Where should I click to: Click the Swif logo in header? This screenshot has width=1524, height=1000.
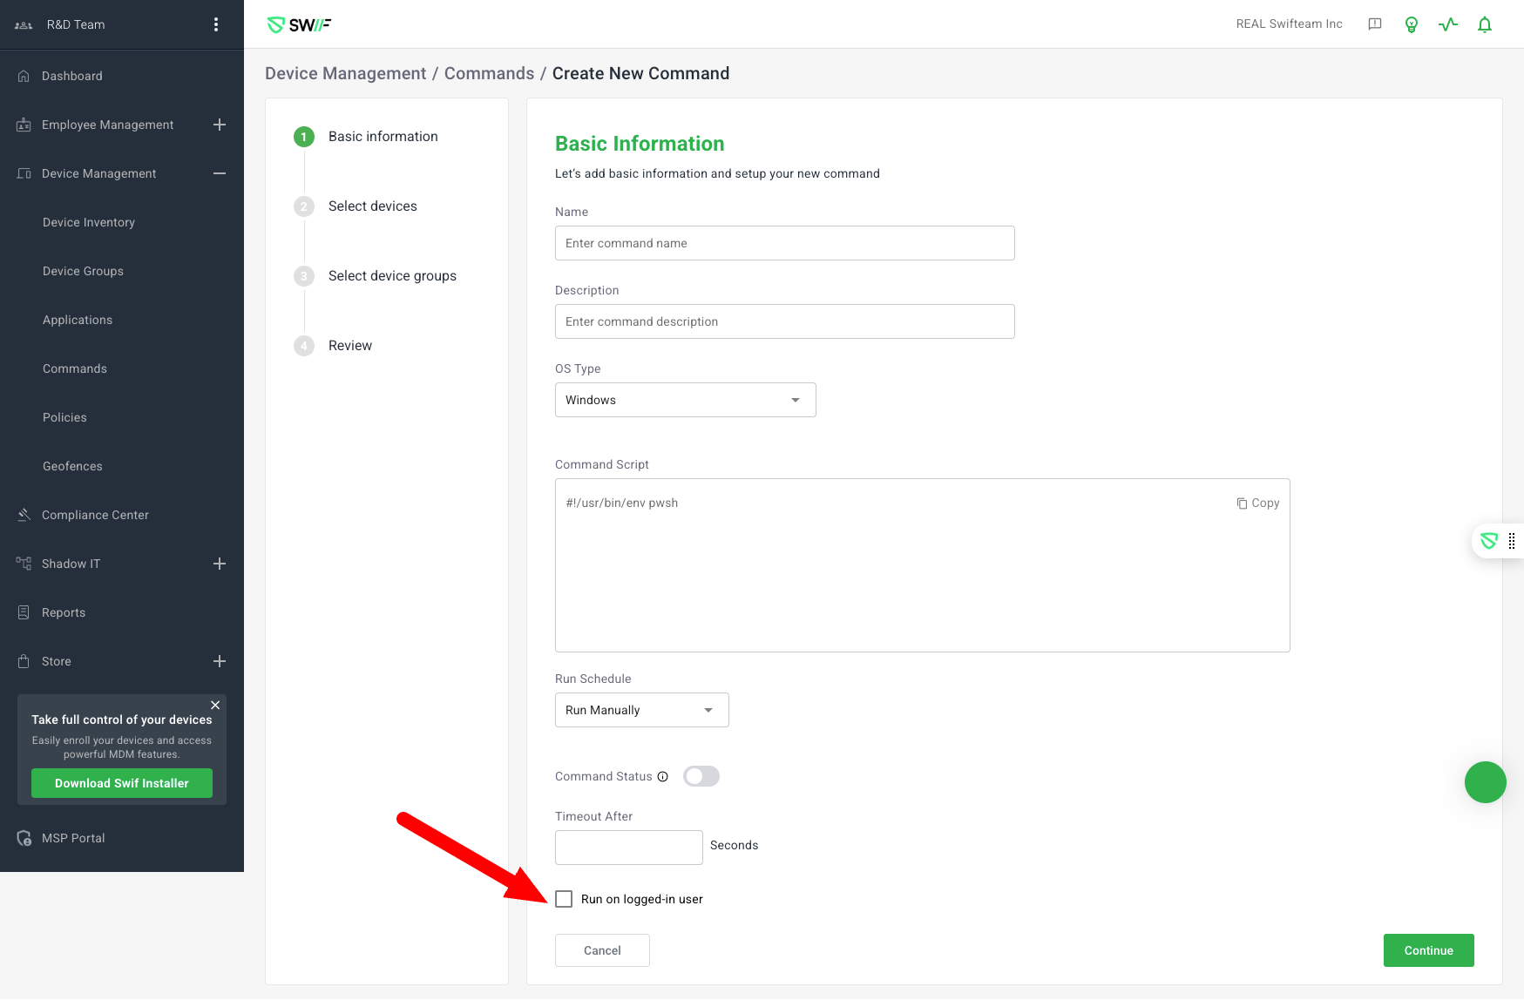click(x=299, y=24)
